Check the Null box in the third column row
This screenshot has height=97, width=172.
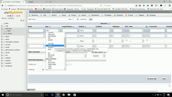[x=127, y=40]
